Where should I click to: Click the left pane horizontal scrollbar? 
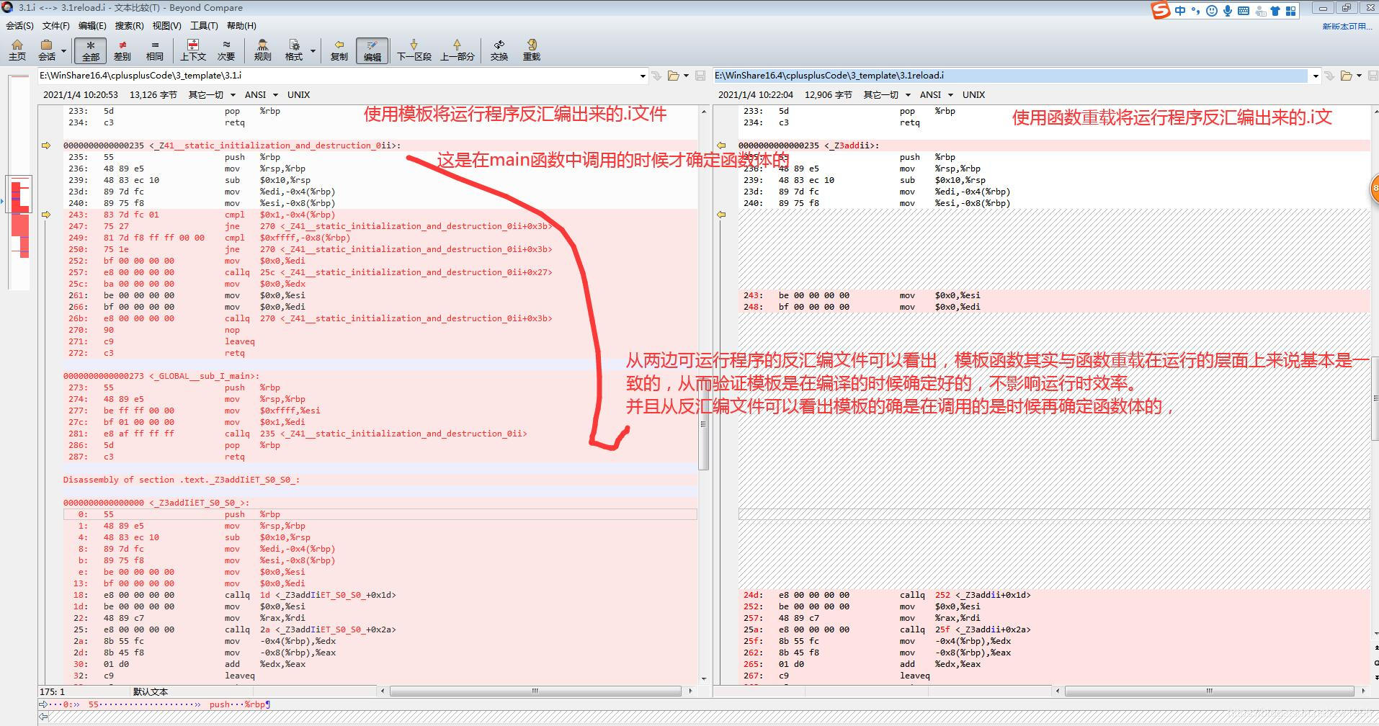tap(535, 691)
